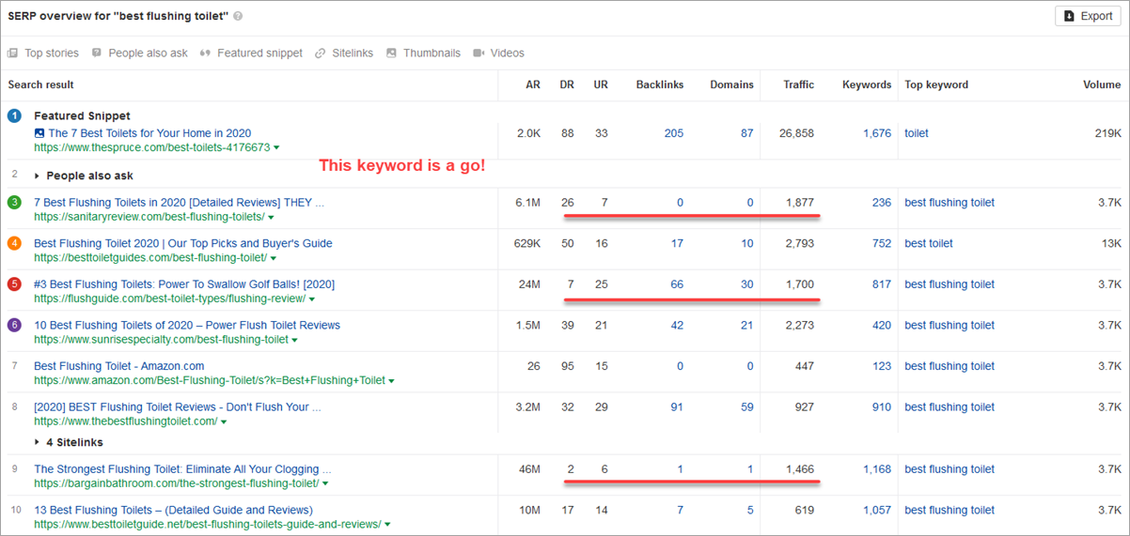The height and width of the screenshot is (536, 1130).
Task: Click the People also ask icon
Action: click(97, 54)
